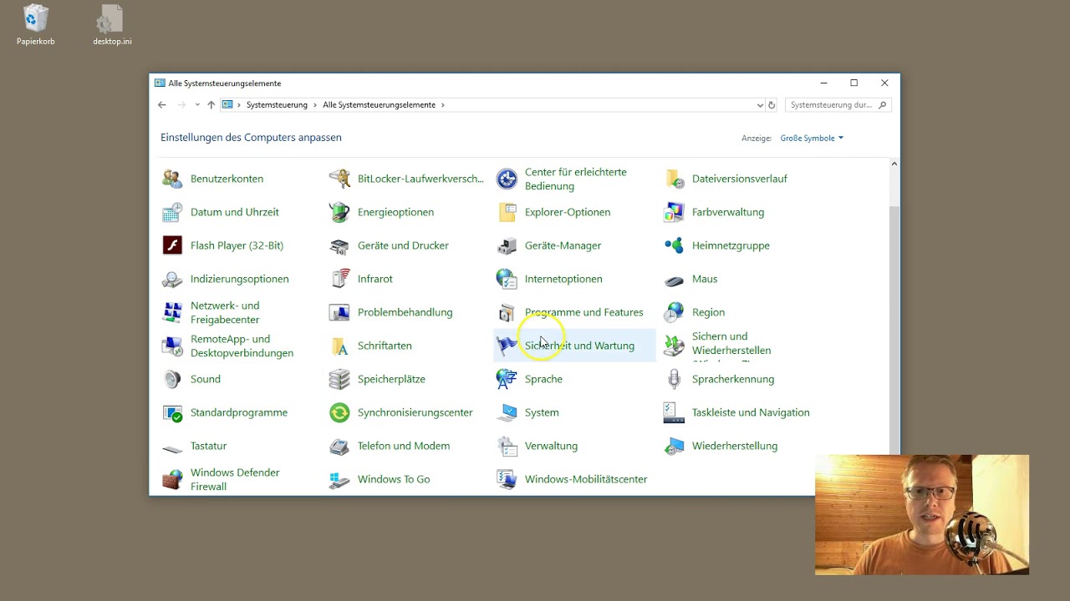Open the Anzeige Große Symbole dropdown
This screenshot has width=1070, height=601.
pyautogui.click(x=812, y=138)
